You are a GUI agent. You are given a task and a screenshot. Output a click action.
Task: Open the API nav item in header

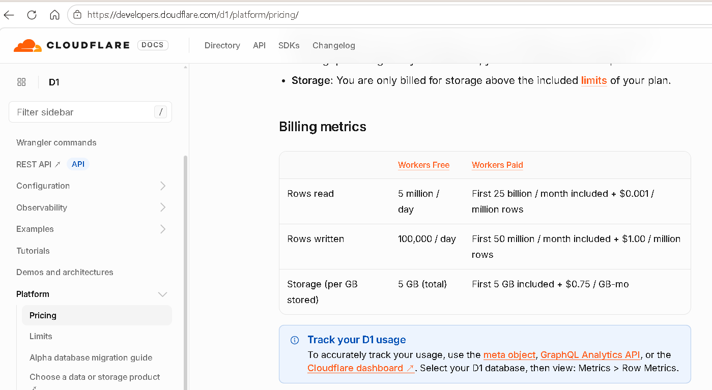click(x=260, y=45)
